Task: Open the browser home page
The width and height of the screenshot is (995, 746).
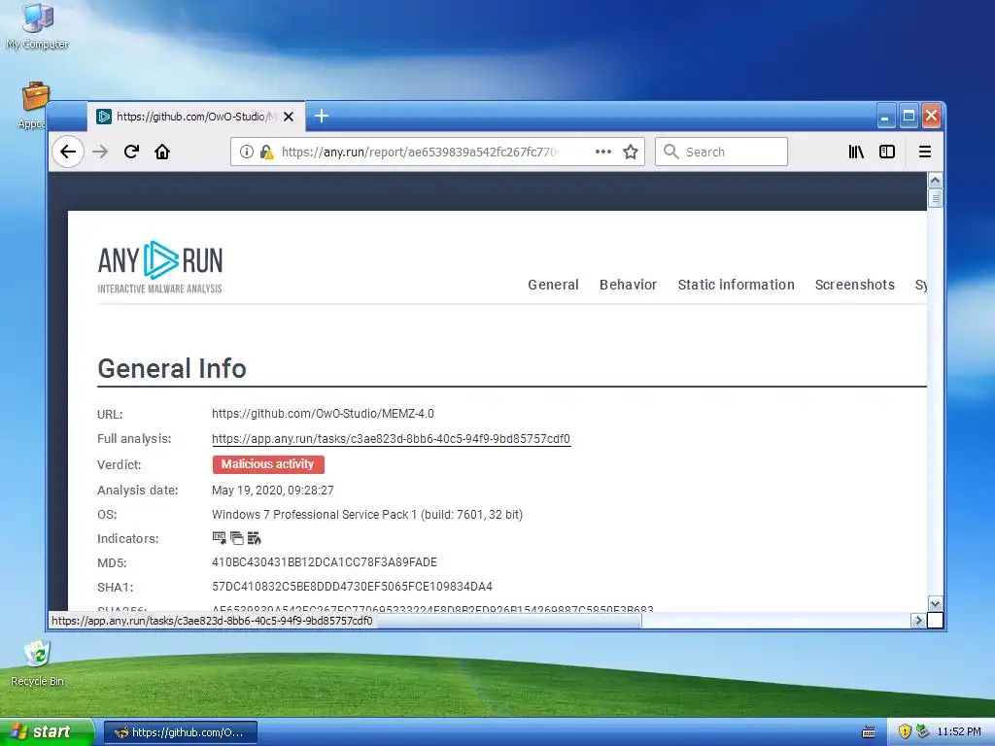Action: 162,152
